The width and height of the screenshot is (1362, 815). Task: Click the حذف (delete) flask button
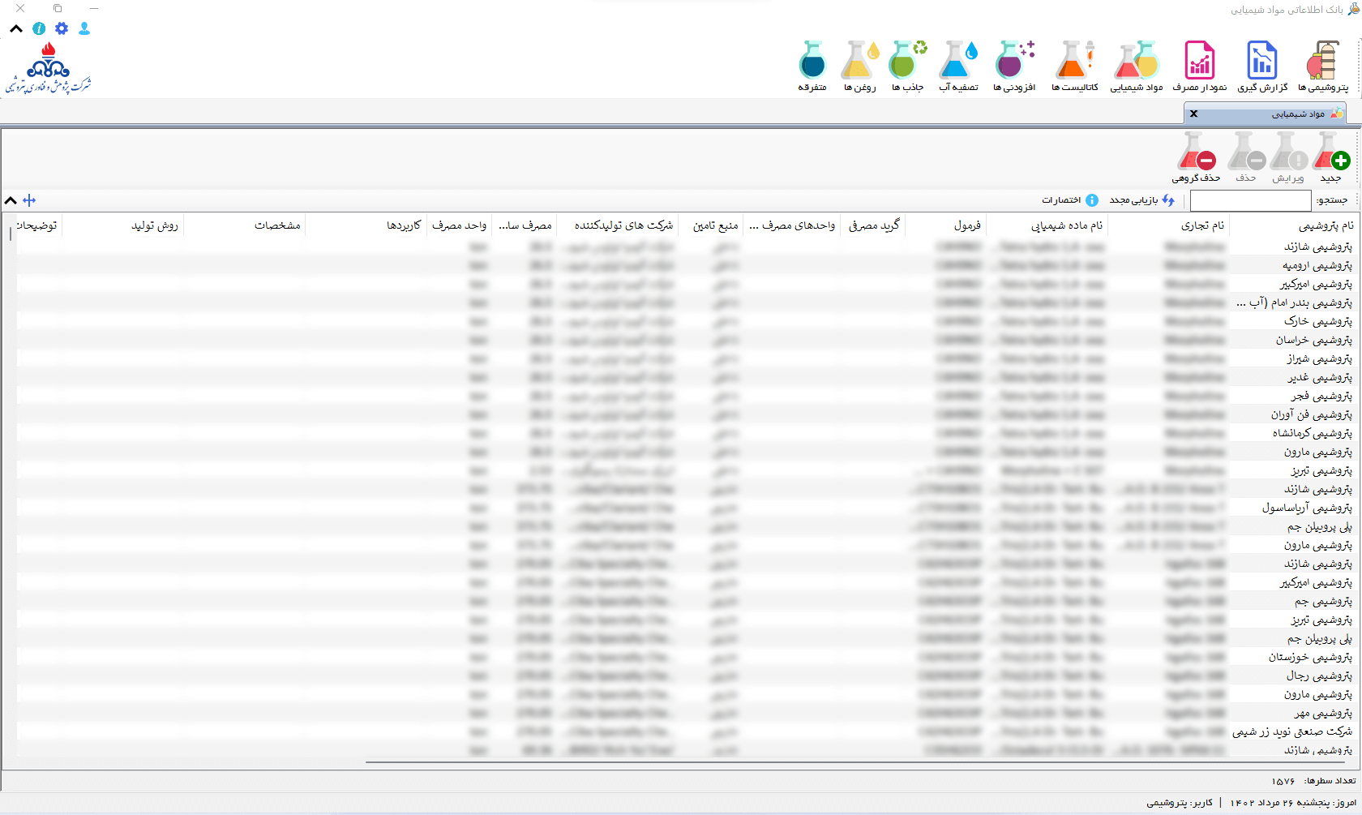(x=1245, y=157)
